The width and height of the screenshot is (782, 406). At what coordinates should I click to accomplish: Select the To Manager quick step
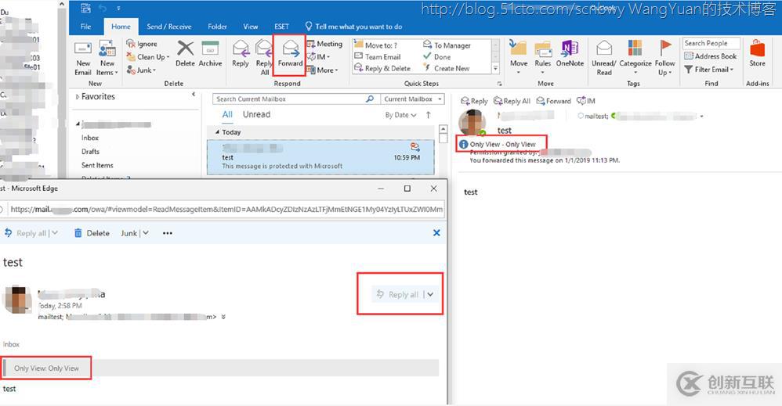447,45
